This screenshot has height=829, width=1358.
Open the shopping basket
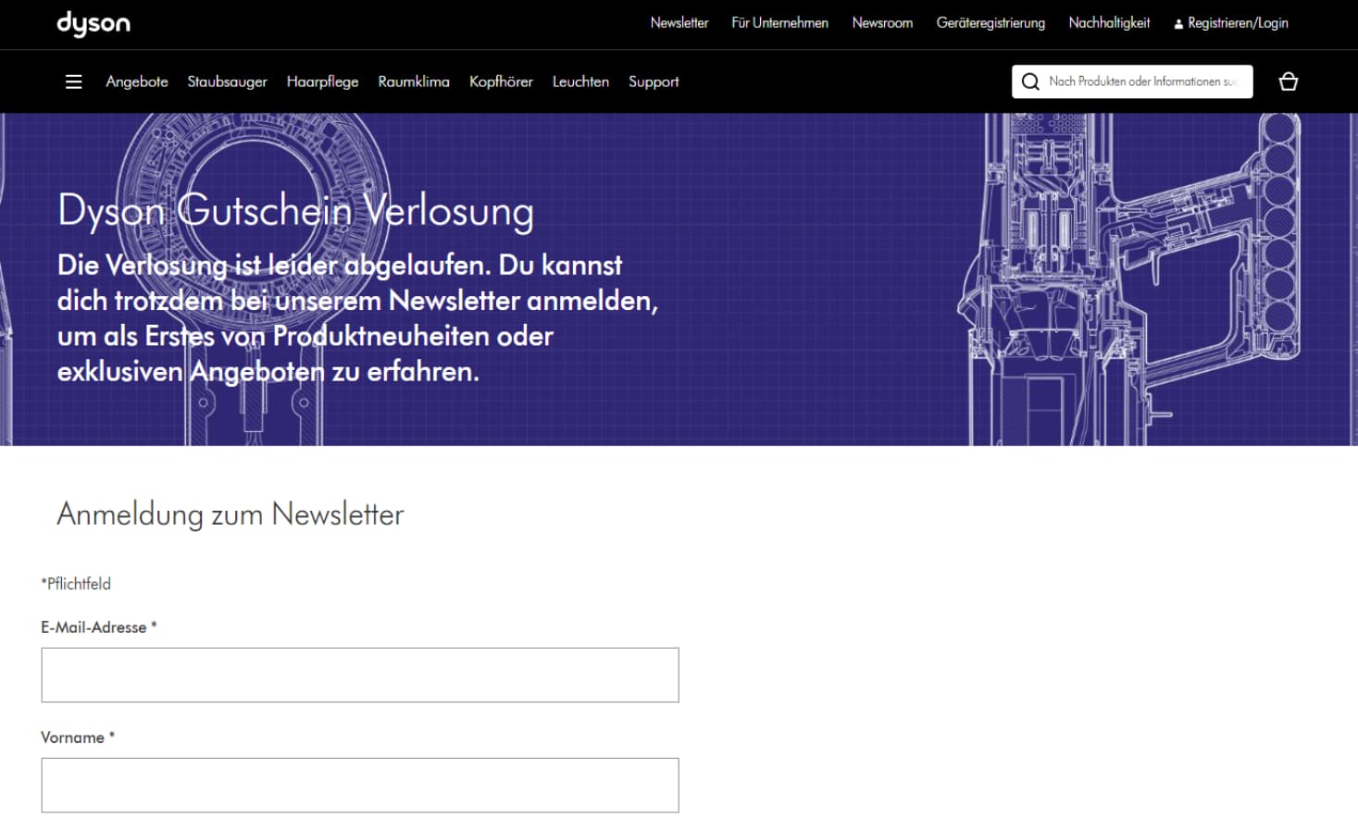1288,81
